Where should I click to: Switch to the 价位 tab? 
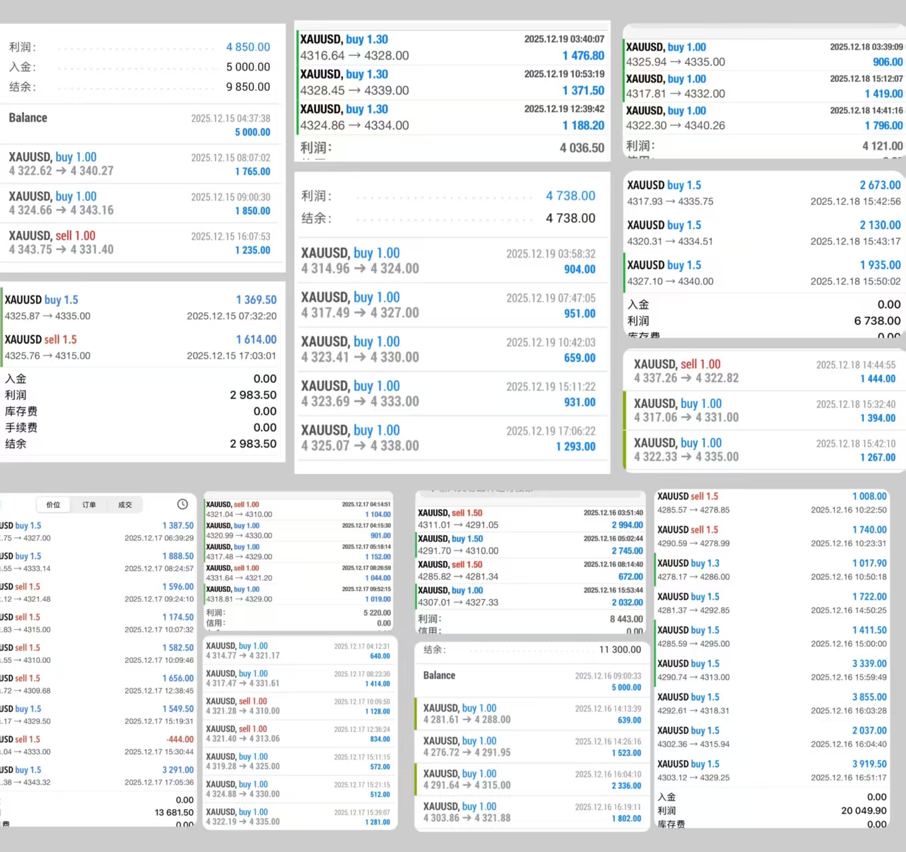53,505
